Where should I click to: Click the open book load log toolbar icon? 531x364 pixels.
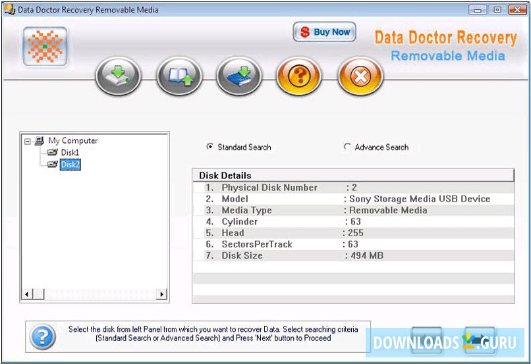point(179,76)
